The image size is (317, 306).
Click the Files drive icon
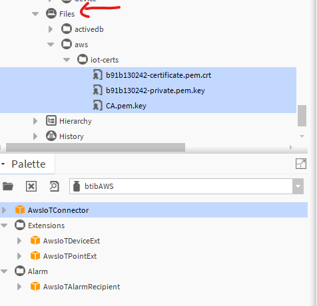click(x=51, y=13)
